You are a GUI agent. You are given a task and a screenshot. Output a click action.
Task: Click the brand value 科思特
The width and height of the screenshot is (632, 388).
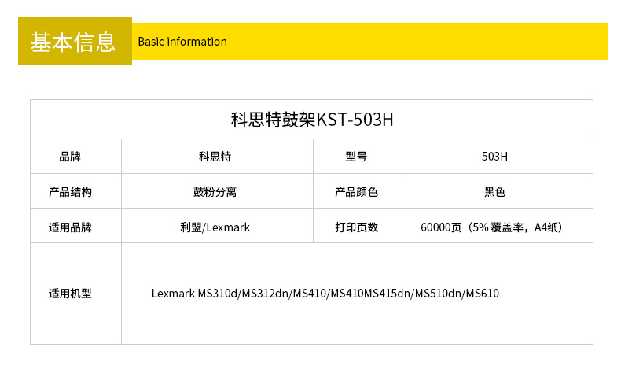(215, 157)
